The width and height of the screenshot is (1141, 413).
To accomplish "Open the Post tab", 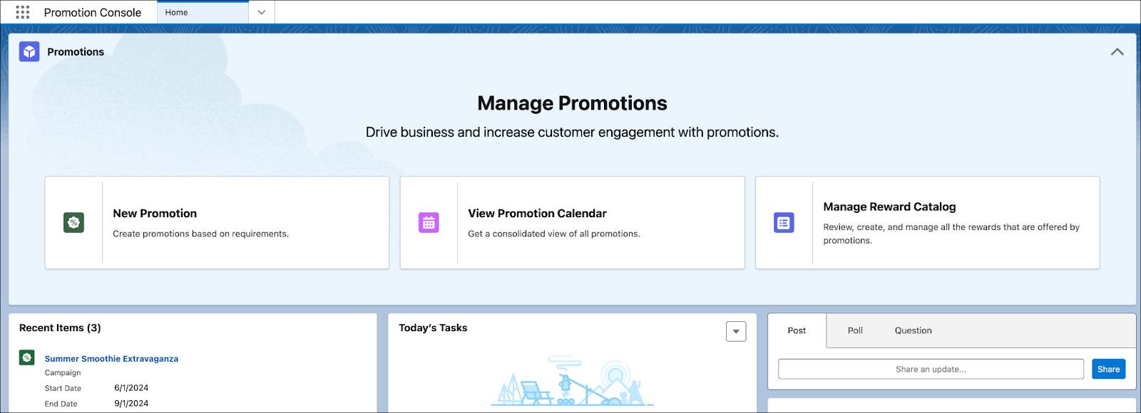I will [x=797, y=330].
